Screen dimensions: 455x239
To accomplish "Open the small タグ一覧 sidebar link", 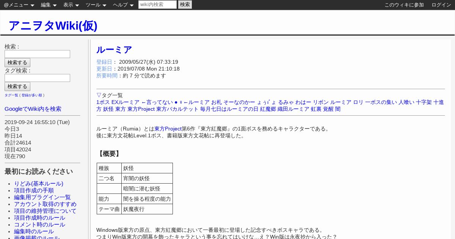I will (11, 95).
